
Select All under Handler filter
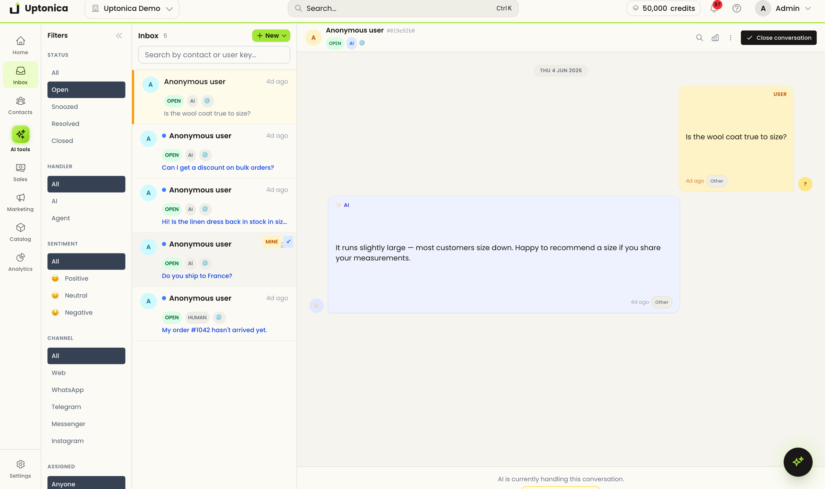(86, 184)
